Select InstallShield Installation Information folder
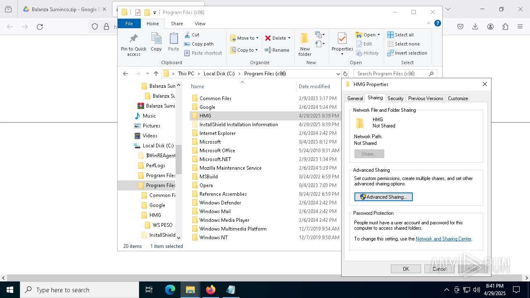The image size is (530, 298). (265, 125)
